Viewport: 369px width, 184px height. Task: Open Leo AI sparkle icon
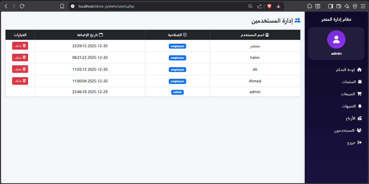tap(347, 6)
